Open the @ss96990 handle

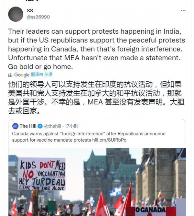coord(38,17)
